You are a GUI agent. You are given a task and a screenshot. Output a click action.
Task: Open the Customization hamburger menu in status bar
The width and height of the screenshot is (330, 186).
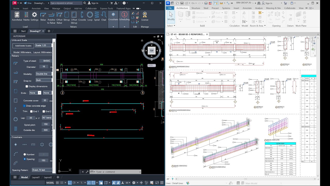pyautogui.click(x=162, y=183)
